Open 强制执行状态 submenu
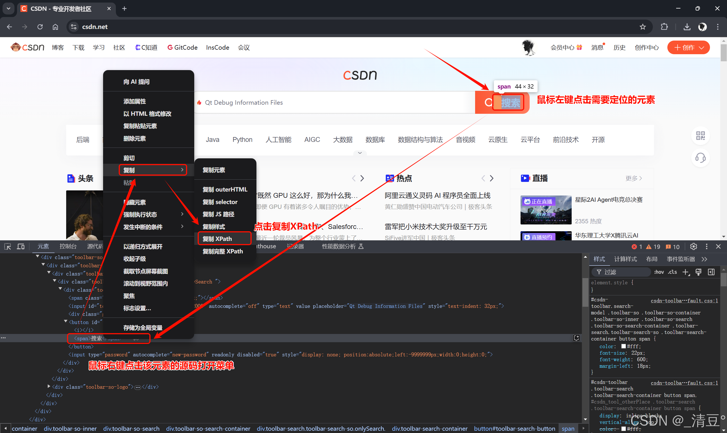 tap(149, 215)
